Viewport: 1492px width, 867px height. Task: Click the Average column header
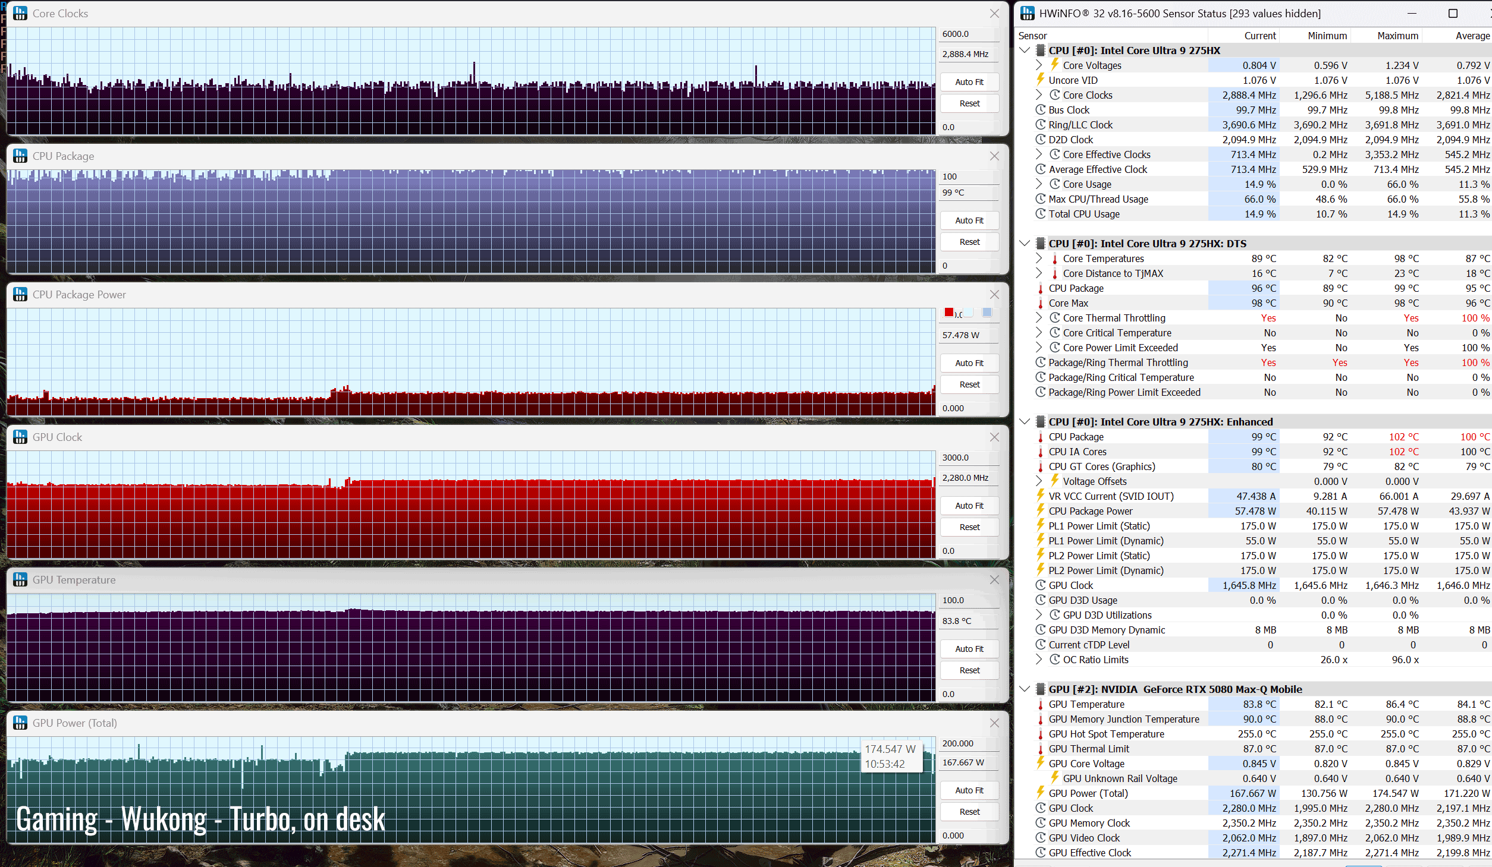(1457, 36)
